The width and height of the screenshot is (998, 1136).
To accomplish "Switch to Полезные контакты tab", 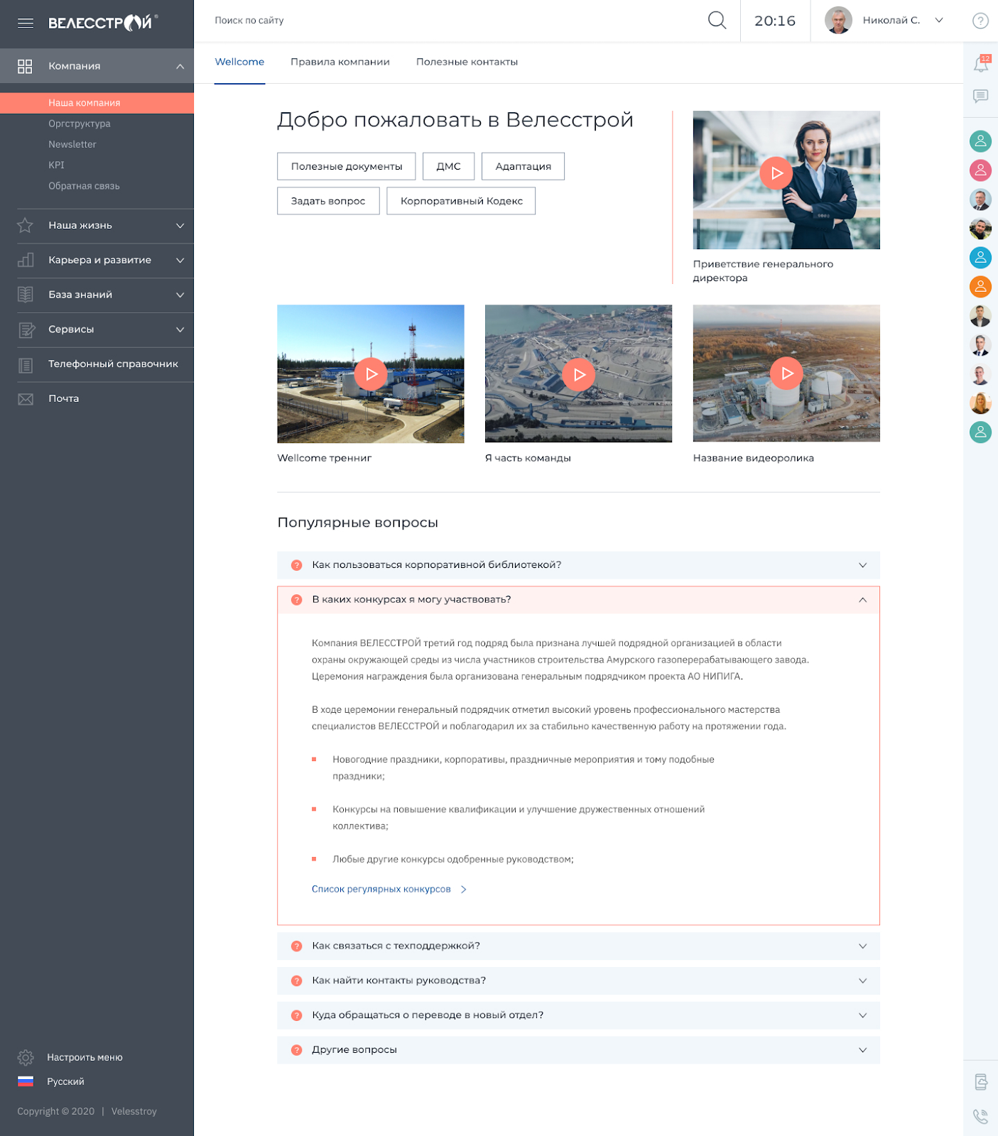I will [467, 62].
